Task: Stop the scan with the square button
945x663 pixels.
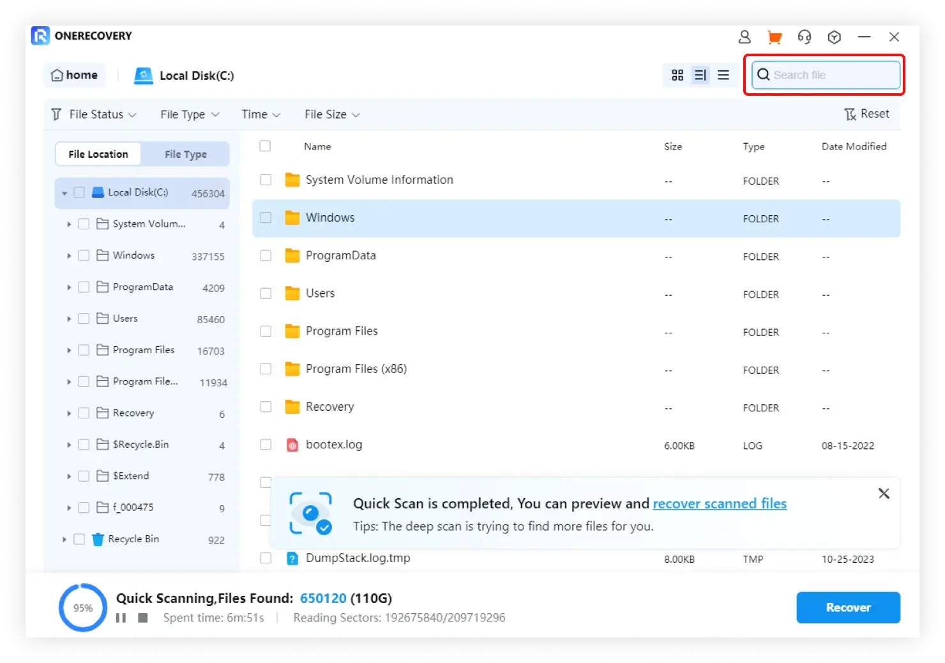Action: [143, 618]
